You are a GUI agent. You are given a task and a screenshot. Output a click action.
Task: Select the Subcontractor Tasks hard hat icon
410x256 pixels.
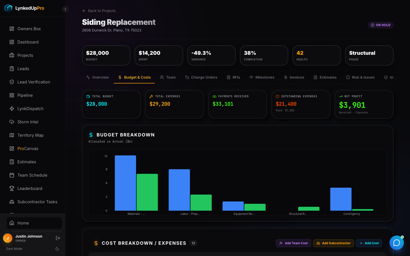tap(12, 202)
